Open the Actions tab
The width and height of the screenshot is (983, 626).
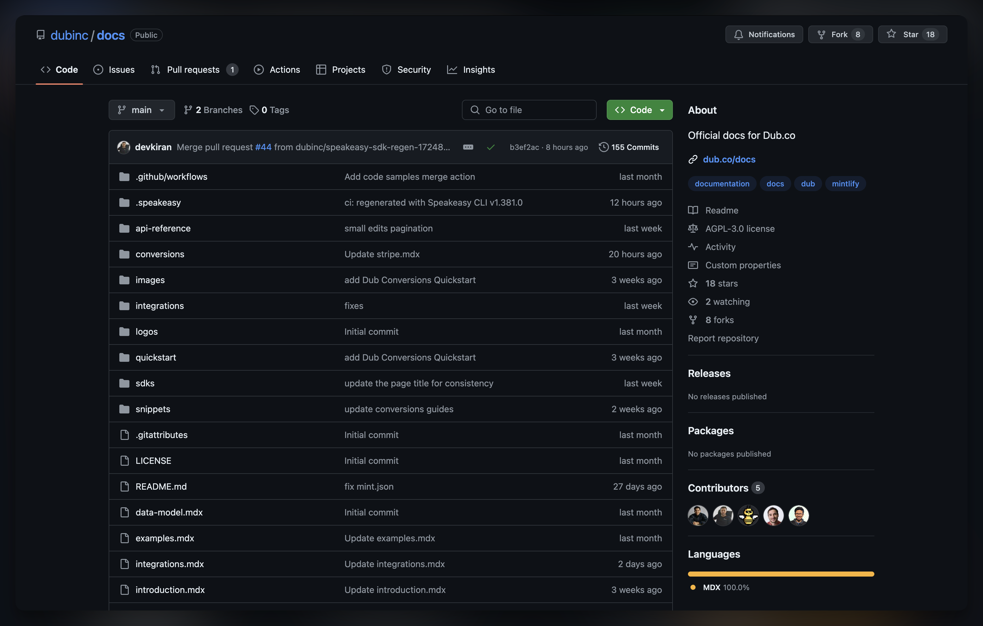pos(277,70)
